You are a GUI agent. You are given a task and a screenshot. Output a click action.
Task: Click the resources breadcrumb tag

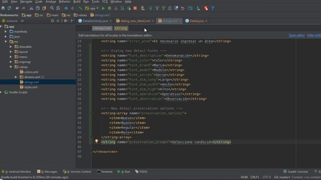pos(102,28)
